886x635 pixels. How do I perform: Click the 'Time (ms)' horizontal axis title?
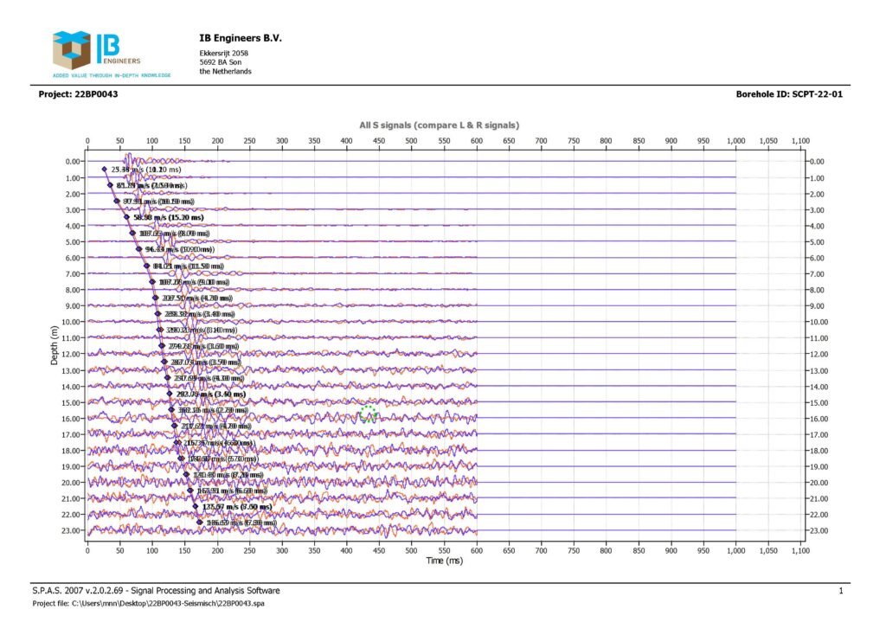(x=444, y=561)
